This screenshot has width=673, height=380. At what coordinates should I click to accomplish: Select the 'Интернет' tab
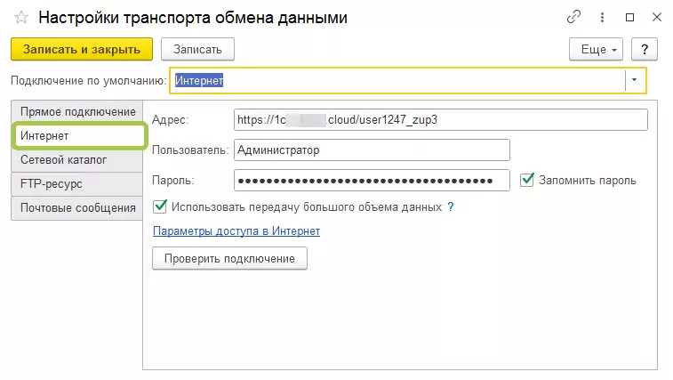pyautogui.click(x=77, y=136)
